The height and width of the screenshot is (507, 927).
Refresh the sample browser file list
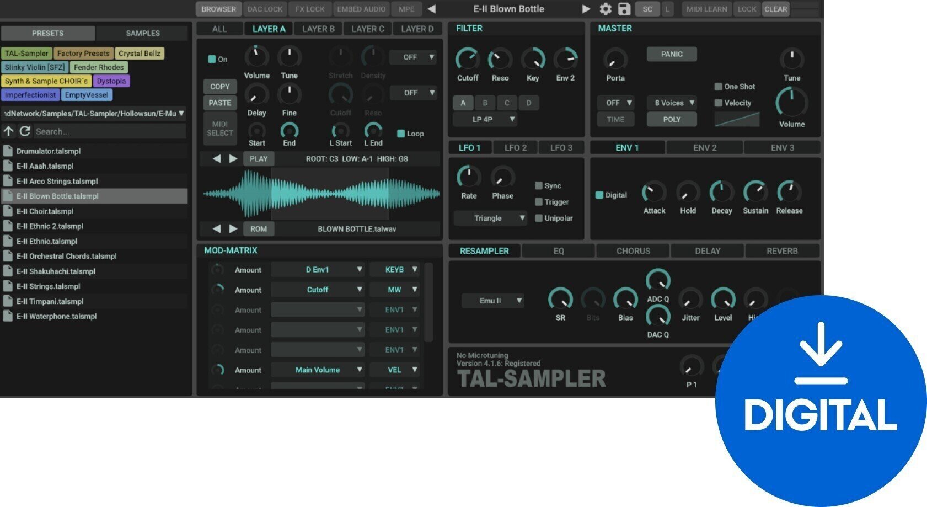[24, 131]
